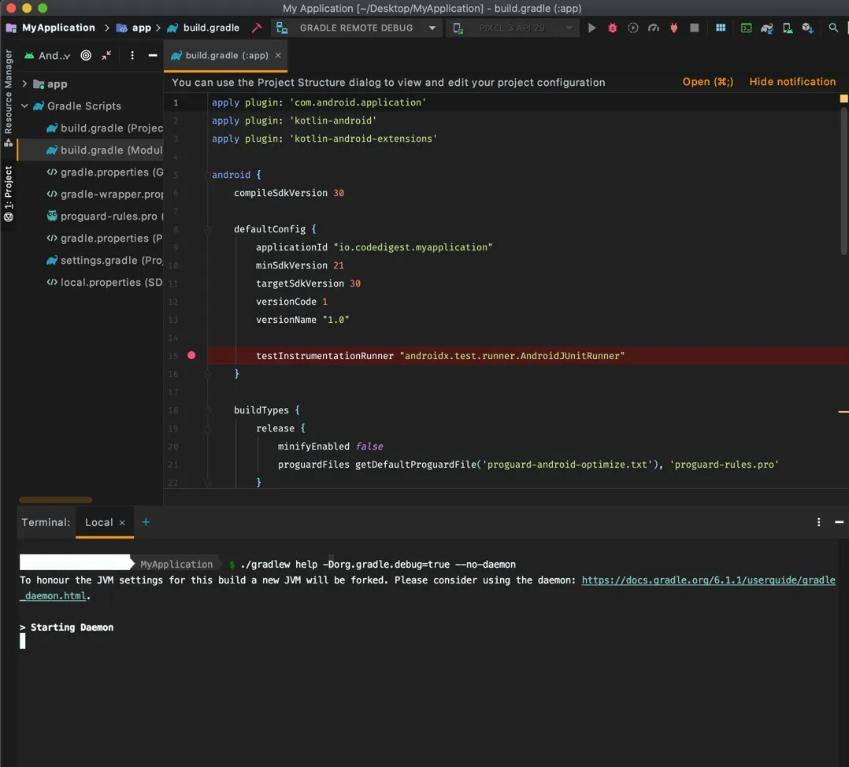Image resolution: width=849 pixels, height=767 pixels.
Task: Open the Profiler gauge icon
Action: [653, 28]
